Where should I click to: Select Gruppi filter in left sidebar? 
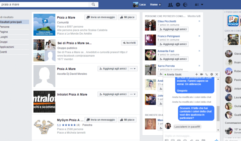coord(4,42)
